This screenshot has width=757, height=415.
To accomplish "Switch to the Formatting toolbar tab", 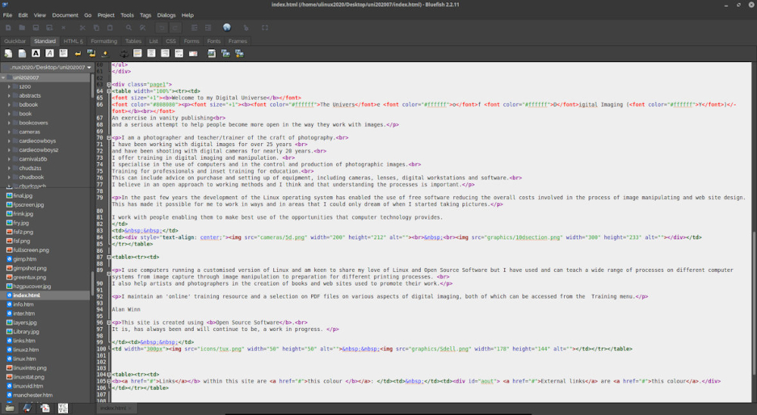I will [104, 41].
